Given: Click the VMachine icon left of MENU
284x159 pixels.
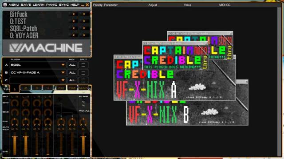Looking at the screenshot, I should click(5, 5).
